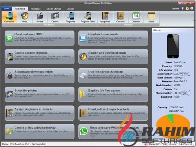Switch to the Messages tab
Image resolution: width=196 pixels, height=147 pixels.
click(36, 9)
